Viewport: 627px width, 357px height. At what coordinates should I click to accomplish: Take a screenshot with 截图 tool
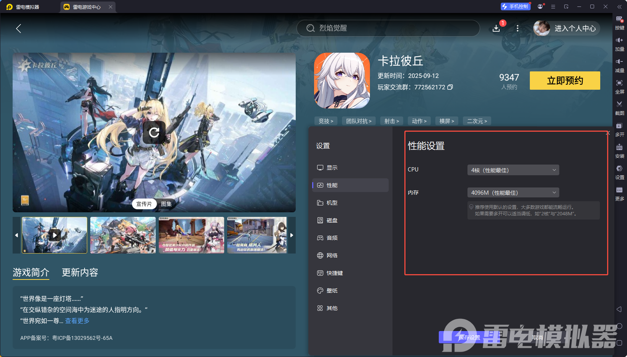620,108
